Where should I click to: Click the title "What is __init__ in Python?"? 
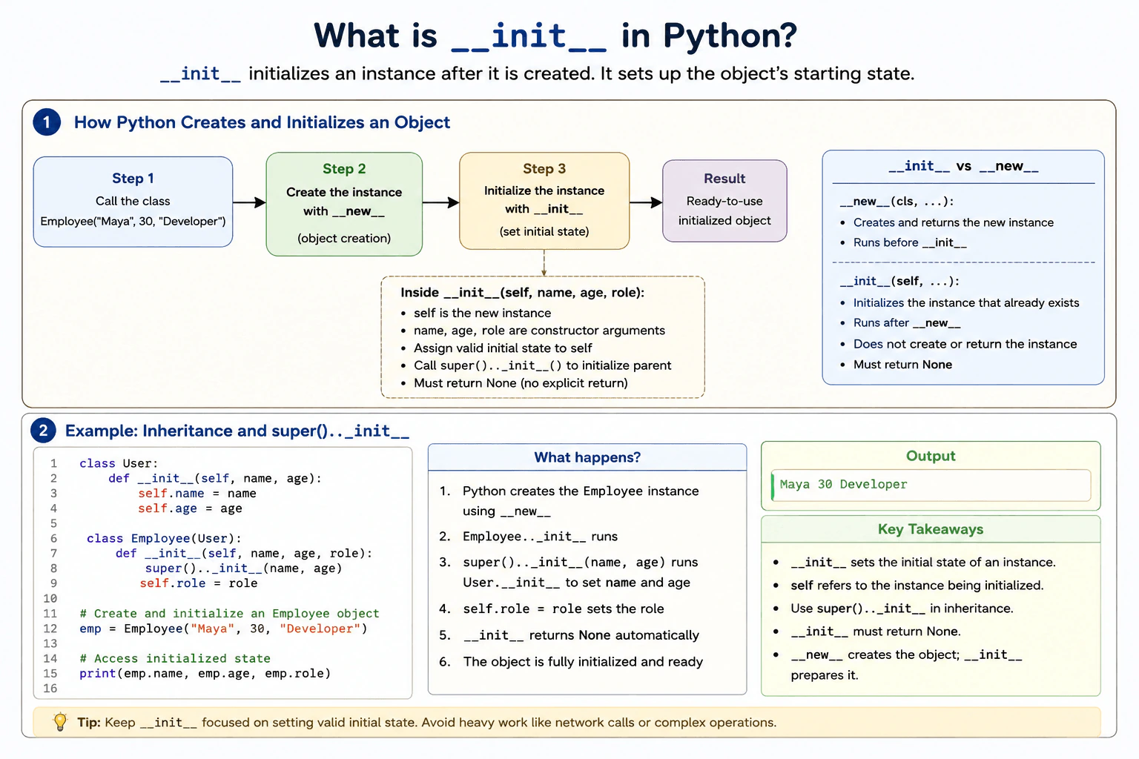pyautogui.click(x=555, y=36)
